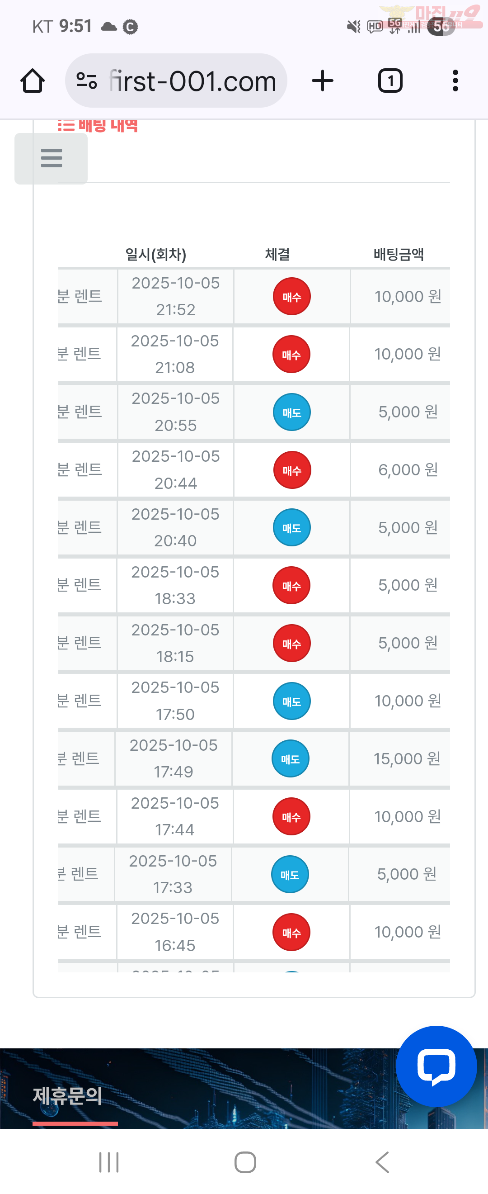Tap the blue 매도 badge at 20:55
Viewport: 488px width, 1194px height.
coord(292,412)
